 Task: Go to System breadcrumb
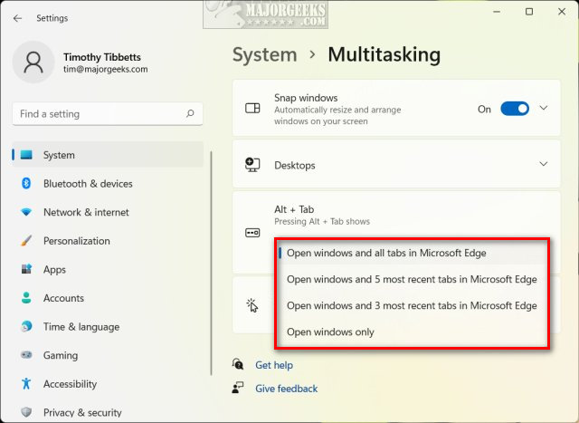coord(264,54)
